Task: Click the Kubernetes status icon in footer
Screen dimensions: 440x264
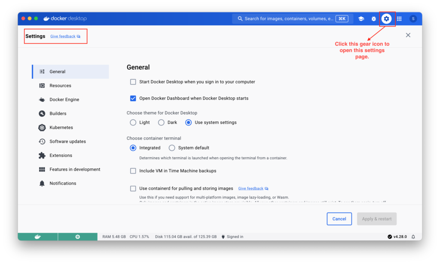Action: pos(77,237)
